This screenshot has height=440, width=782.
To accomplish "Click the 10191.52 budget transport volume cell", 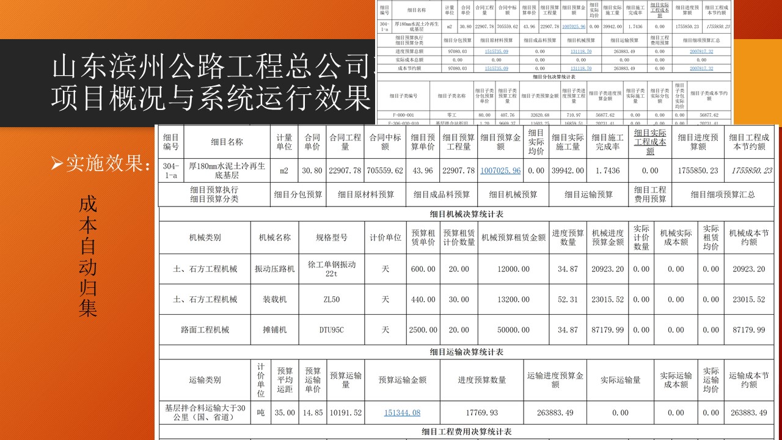I will click(346, 413).
